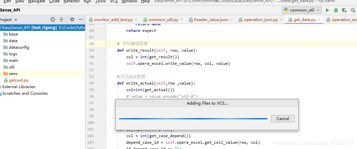Image resolution: width=357 pixels, height=149 pixels.
Task: Click fold marker at line 86
Action: pyautogui.click(x=106, y=31)
